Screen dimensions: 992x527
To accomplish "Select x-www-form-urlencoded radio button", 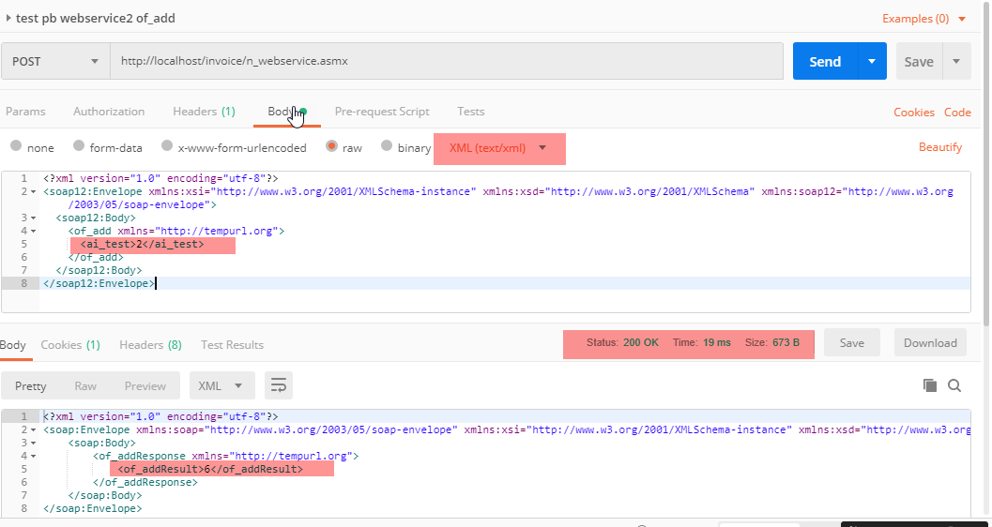I will click(167, 147).
